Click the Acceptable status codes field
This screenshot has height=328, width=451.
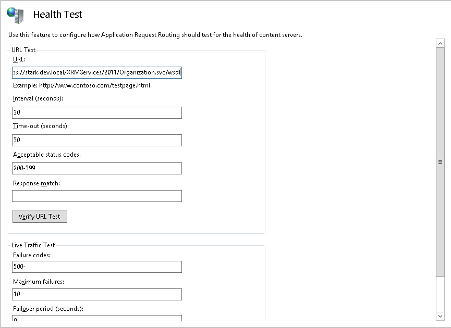(97, 168)
